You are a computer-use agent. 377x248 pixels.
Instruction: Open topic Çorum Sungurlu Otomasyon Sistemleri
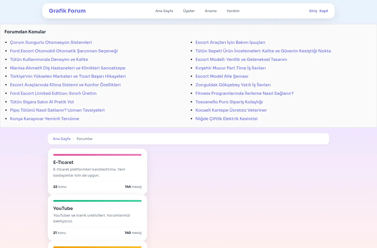coord(51,42)
